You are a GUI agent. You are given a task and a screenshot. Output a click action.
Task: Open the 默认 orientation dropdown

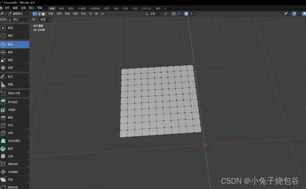(x=19, y=20)
